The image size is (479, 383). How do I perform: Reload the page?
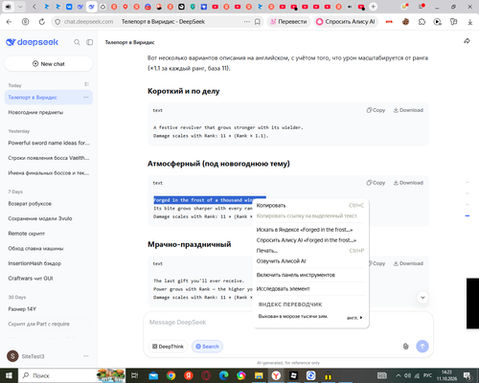click(42, 22)
